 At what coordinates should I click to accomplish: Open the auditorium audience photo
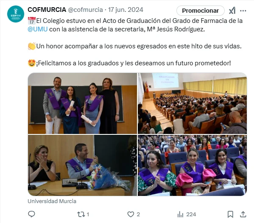(x=192, y=103)
